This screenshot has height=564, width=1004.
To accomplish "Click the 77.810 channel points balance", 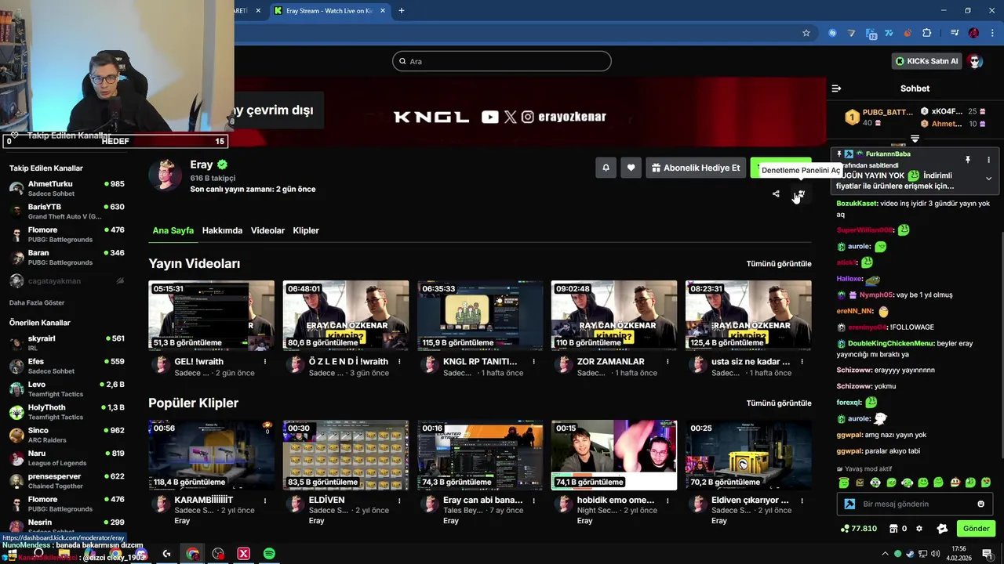I will 858,529.
